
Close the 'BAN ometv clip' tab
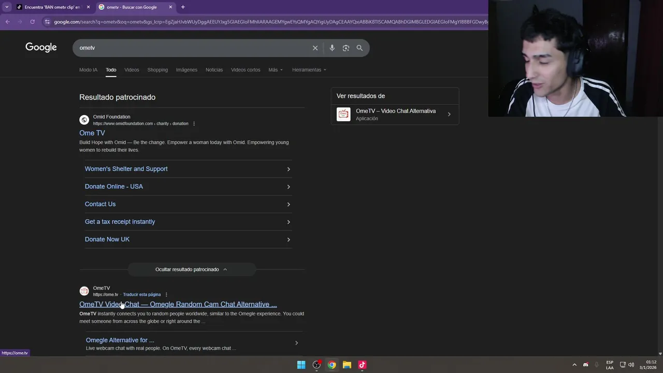[88, 7]
